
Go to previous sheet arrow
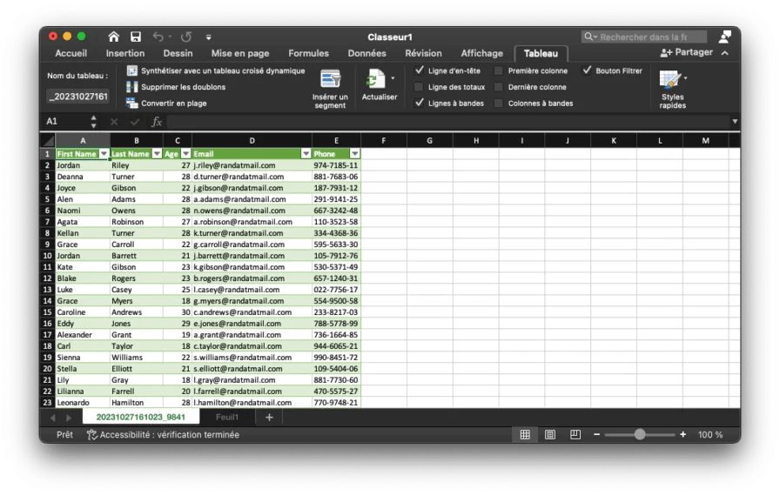coord(53,418)
